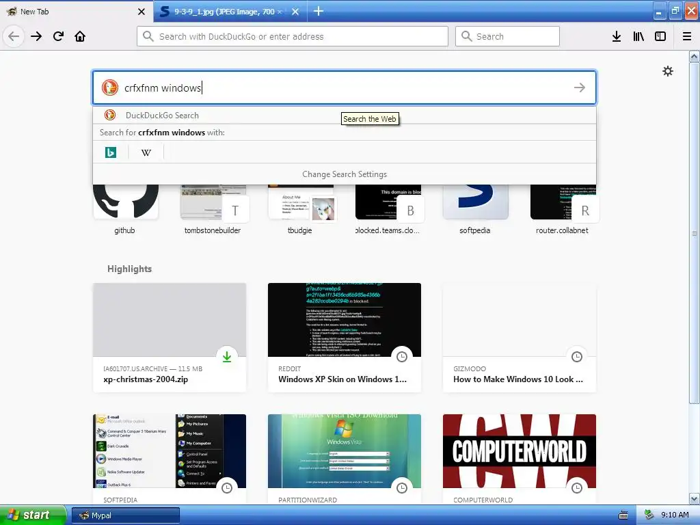
Task: Go forward with the forward arrow button
Action: click(36, 36)
